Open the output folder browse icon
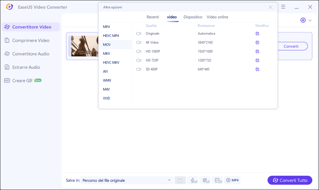Viewport: 319px width, 190px height. pos(180,180)
